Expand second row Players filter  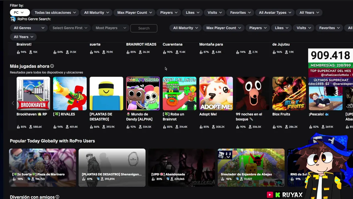point(258,28)
